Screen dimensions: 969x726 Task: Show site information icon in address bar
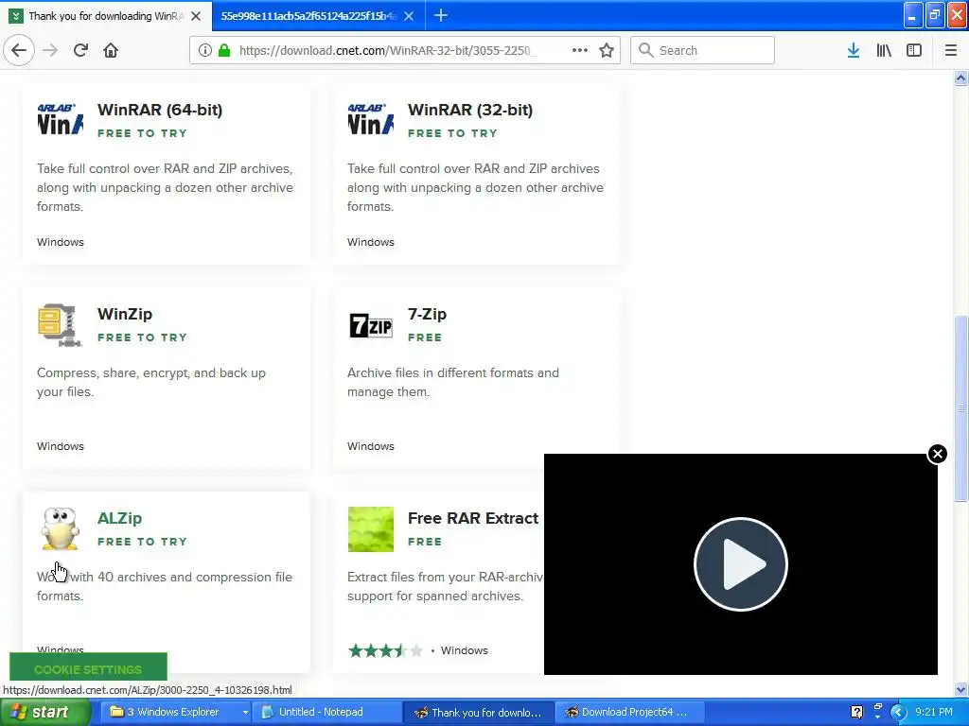click(205, 50)
